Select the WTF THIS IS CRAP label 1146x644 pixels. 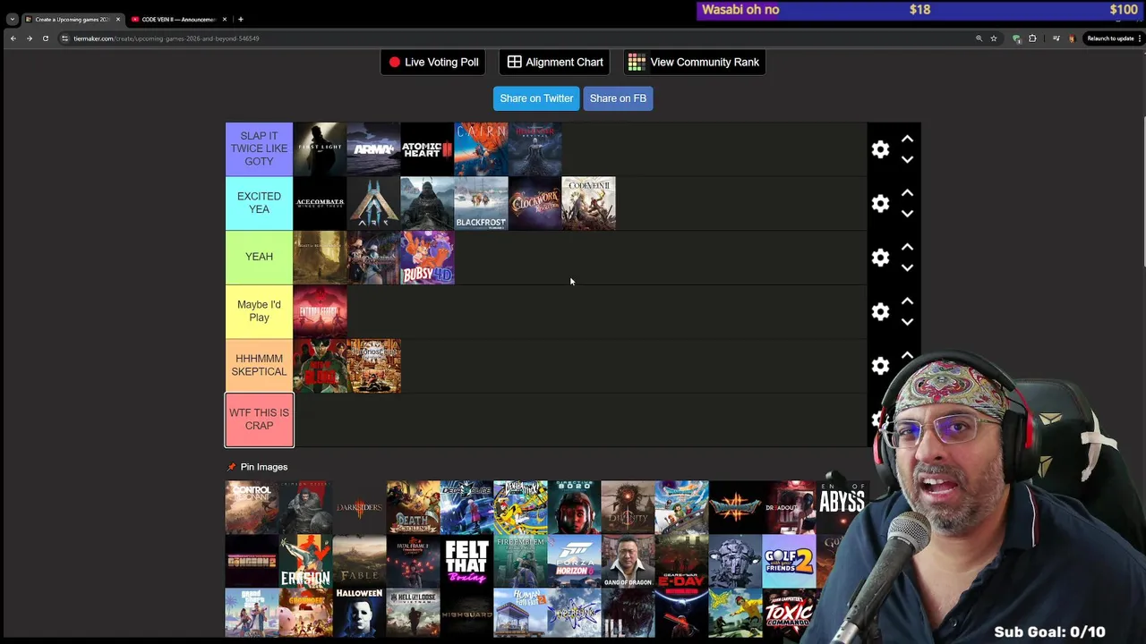click(x=259, y=419)
